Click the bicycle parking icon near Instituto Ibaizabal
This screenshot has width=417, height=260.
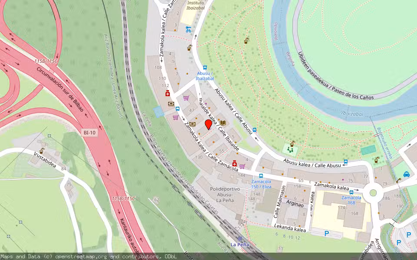189,29
